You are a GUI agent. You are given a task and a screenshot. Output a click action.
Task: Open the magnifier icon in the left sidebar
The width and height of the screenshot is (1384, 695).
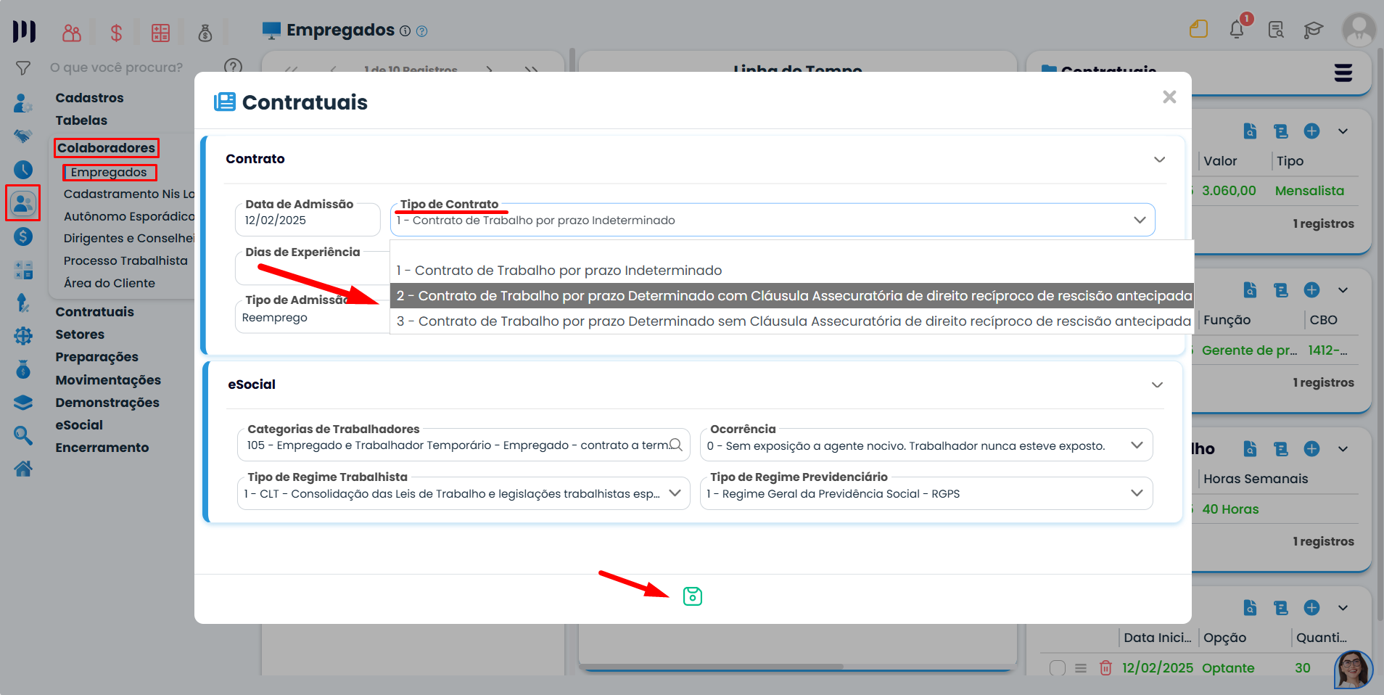click(x=23, y=435)
